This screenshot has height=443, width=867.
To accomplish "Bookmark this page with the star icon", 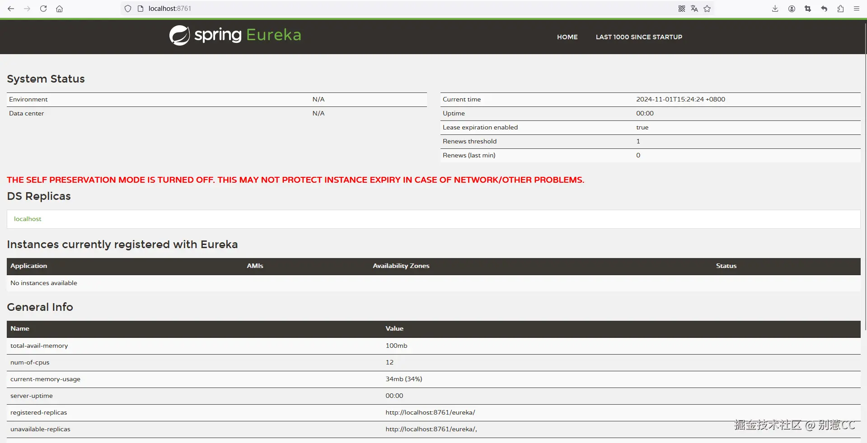I will point(707,9).
